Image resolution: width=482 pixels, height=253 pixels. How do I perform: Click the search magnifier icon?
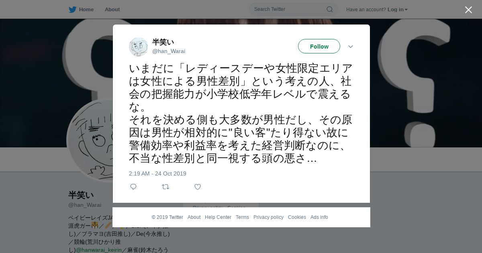(329, 9)
